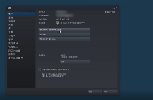
Task: Select the 帐户 settings category
Action: click(x=21, y=14)
